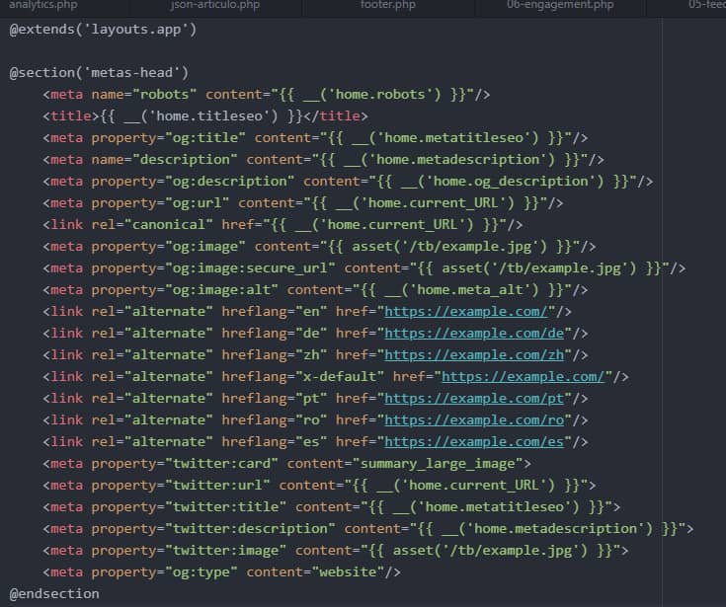Click the hreflang="es" attribute
Viewport: 726px width, 607px height.
pyautogui.click(x=275, y=442)
